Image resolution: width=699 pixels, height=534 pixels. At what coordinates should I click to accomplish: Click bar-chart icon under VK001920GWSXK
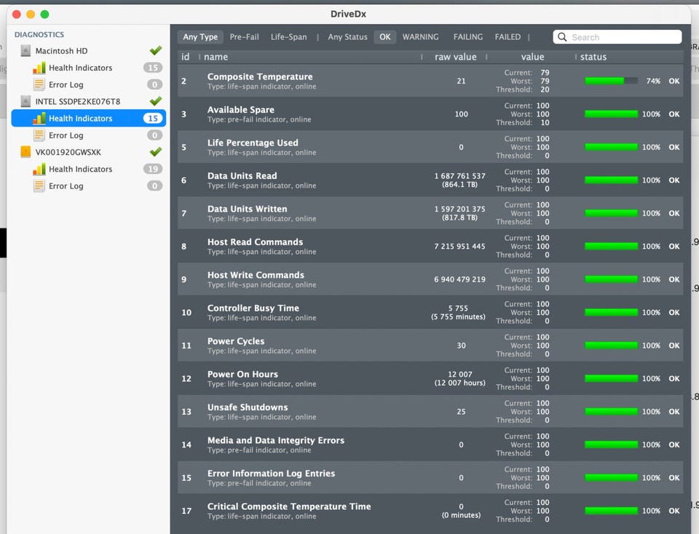[39, 170]
